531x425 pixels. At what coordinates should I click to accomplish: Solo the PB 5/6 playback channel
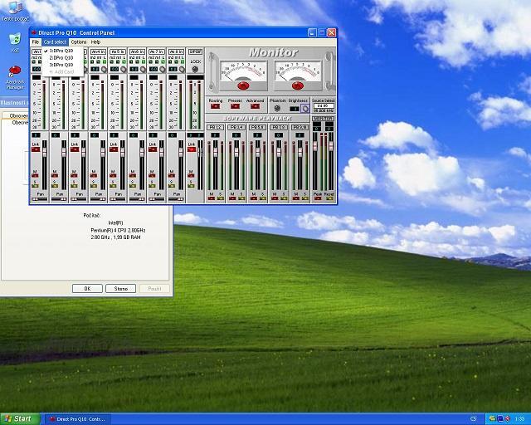coord(263,198)
